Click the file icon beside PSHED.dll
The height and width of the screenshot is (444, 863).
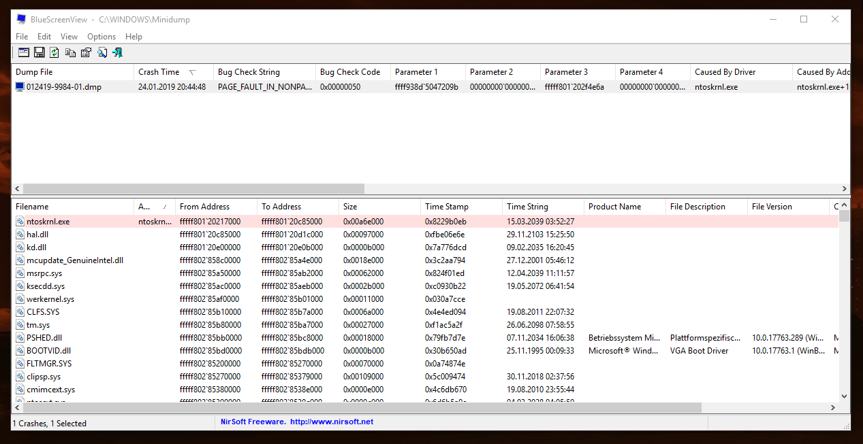(20, 338)
